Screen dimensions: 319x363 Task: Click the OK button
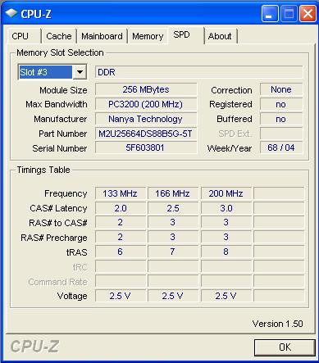coord(285,347)
